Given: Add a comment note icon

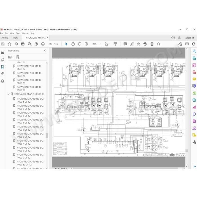Looking at the screenshot, I should point(125,44).
